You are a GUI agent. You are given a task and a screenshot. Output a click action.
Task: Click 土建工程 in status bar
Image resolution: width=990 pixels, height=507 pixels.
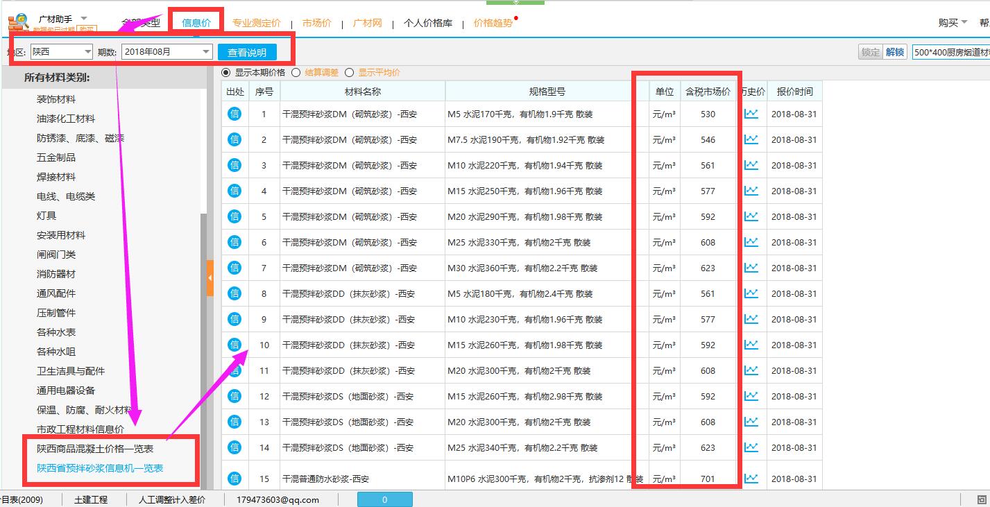(91, 499)
